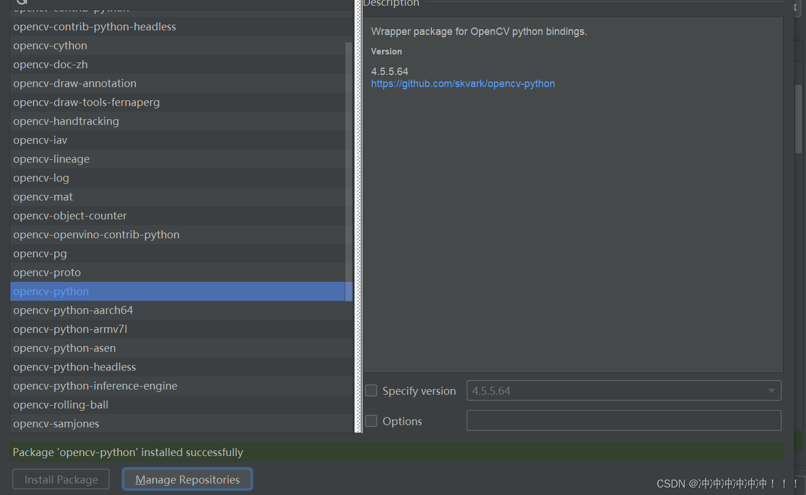Select the opencv-handtracking package
806x495 pixels.
(x=182, y=121)
